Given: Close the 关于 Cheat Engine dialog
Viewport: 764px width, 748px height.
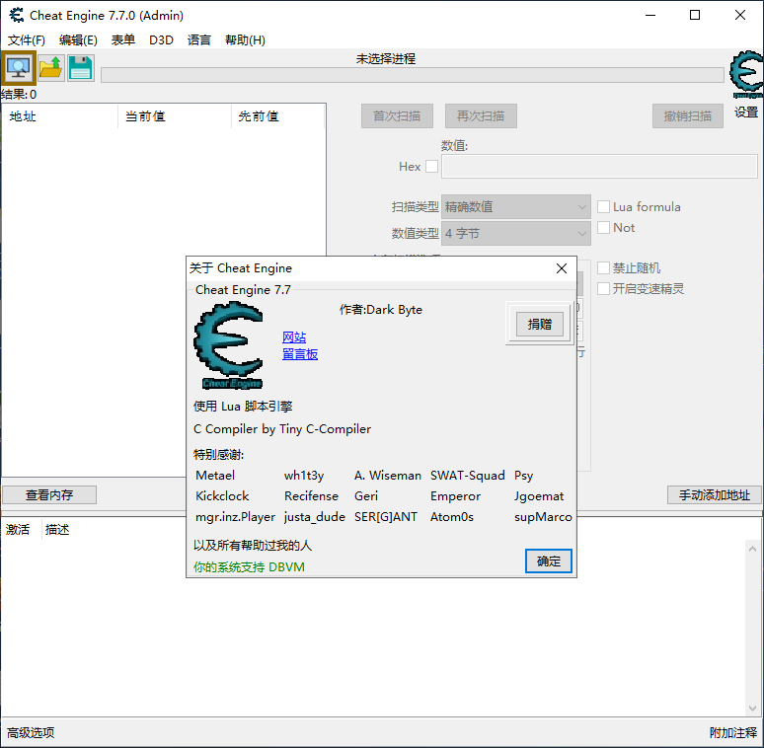Looking at the screenshot, I should (562, 268).
